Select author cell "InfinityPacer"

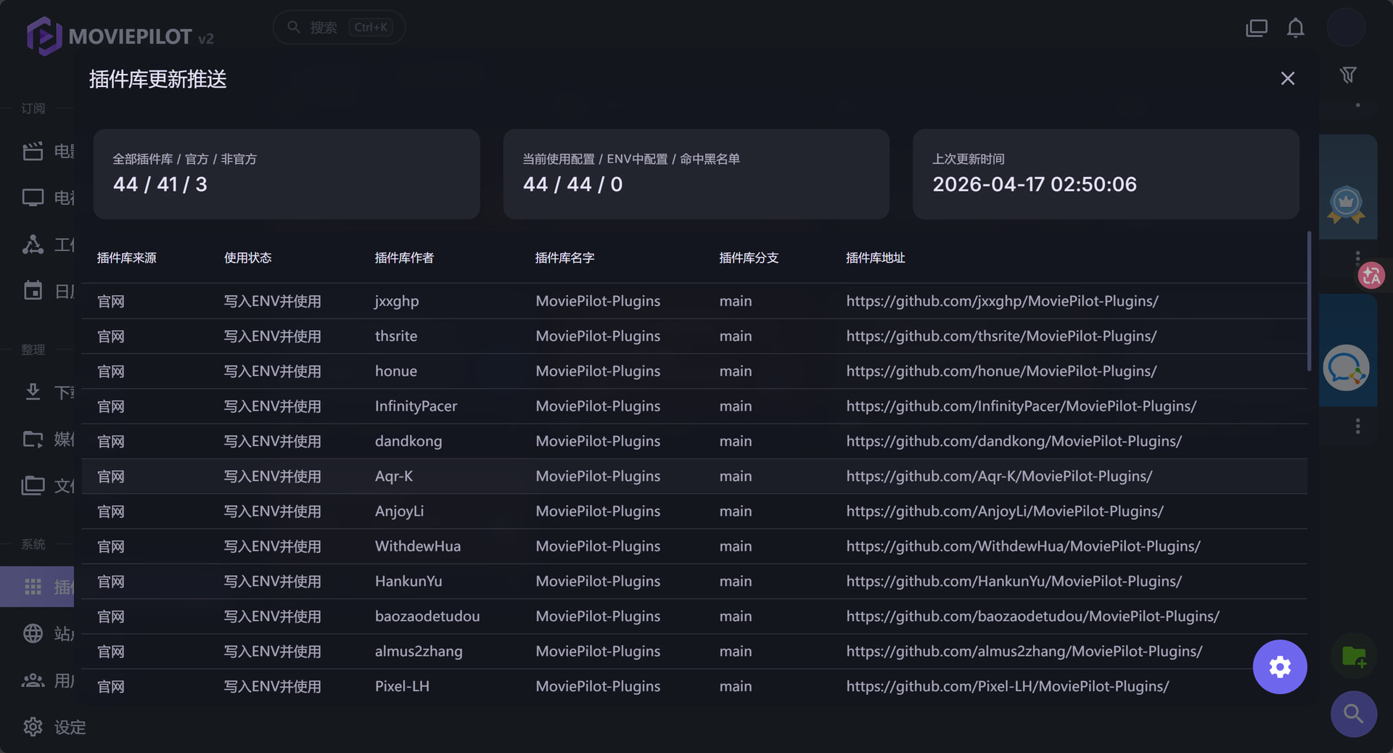coord(416,406)
